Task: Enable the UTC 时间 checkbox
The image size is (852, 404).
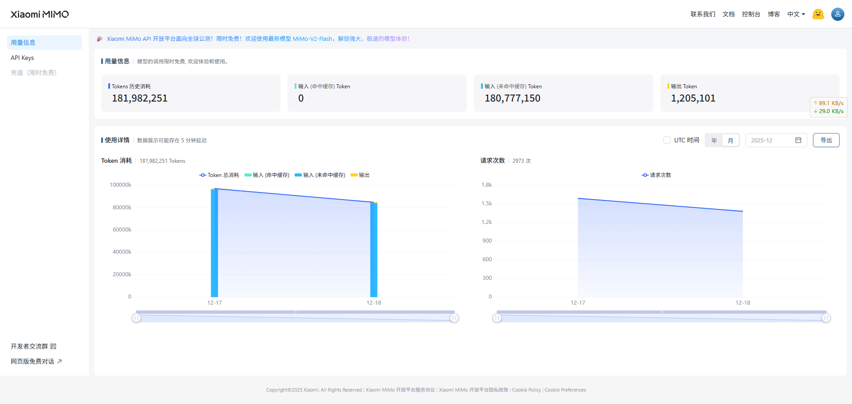Action: [x=667, y=140]
